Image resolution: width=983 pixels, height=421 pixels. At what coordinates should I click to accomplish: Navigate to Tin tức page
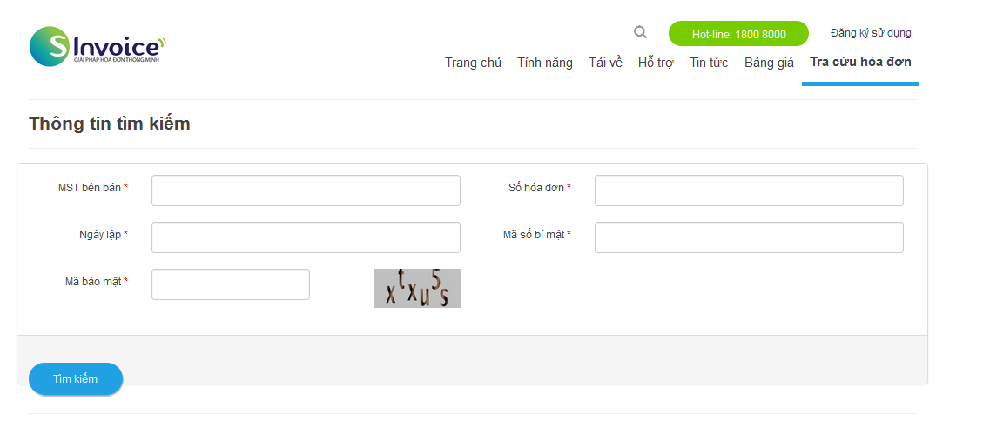pyautogui.click(x=709, y=63)
